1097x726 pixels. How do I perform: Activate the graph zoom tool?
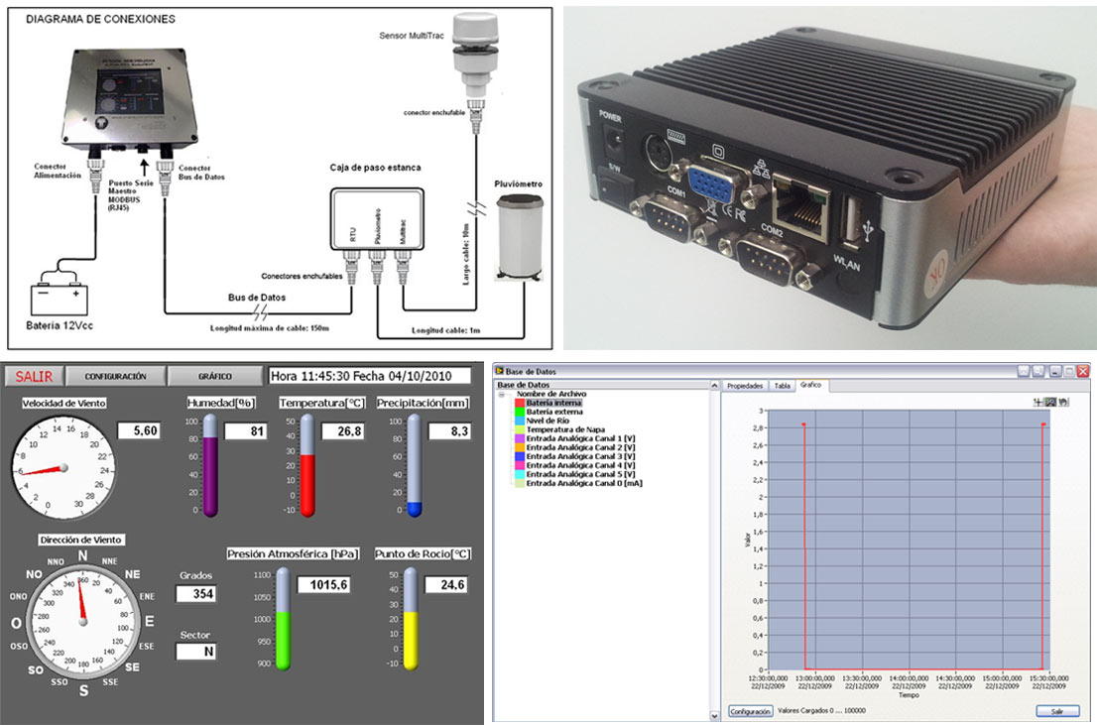pos(1050,402)
